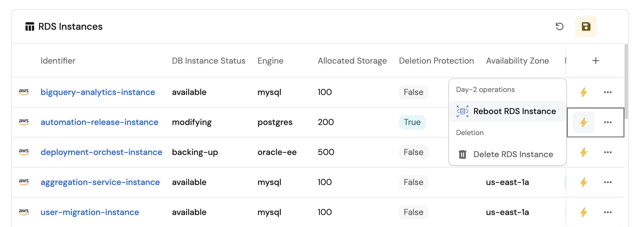Open the deployment-orchest-instance link

pyautogui.click(x=101, y=152)
